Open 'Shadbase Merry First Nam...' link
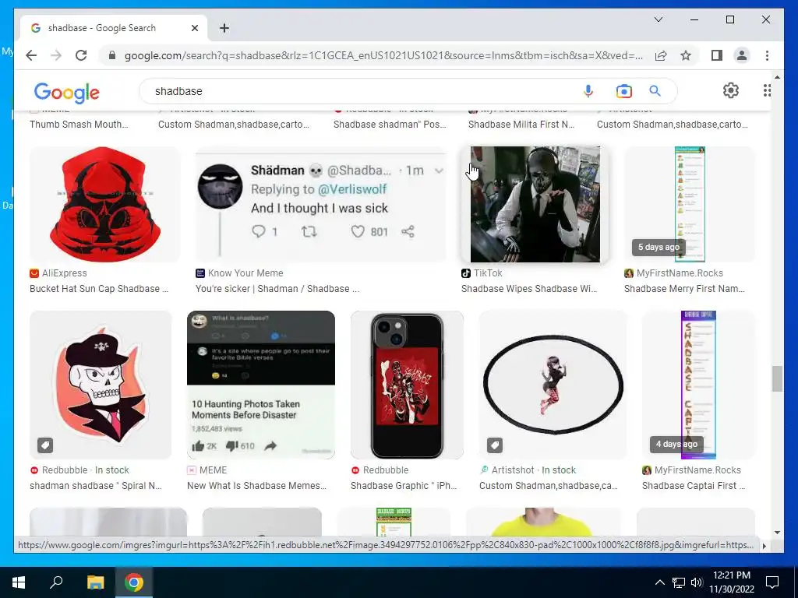The height and width of the screenshot is (598, 798). (x=684, y=289)
